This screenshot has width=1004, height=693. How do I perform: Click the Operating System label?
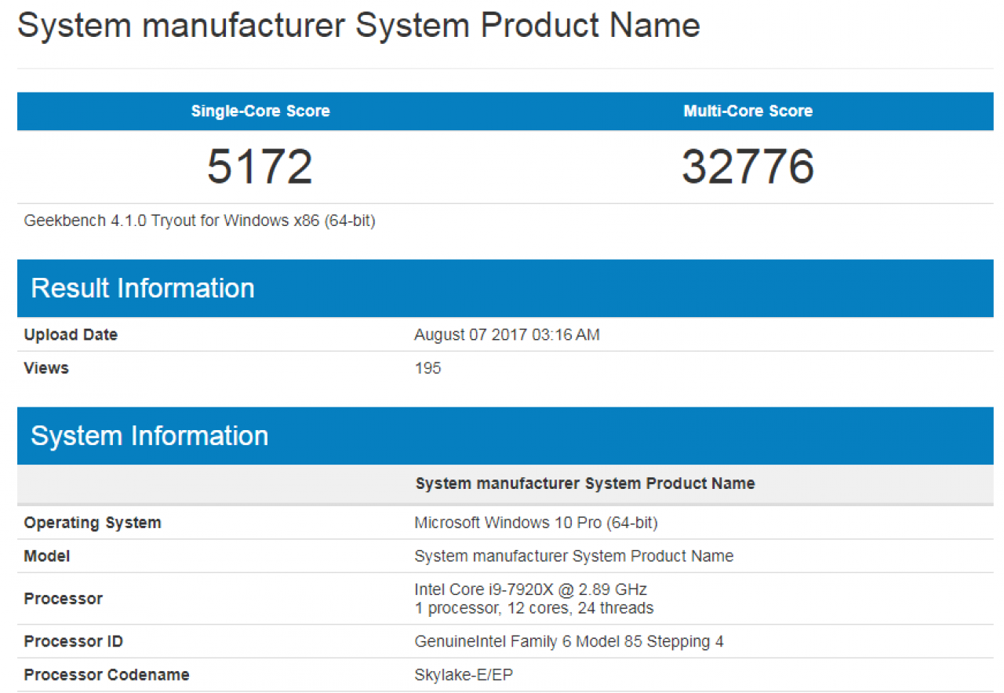(93, 523)
